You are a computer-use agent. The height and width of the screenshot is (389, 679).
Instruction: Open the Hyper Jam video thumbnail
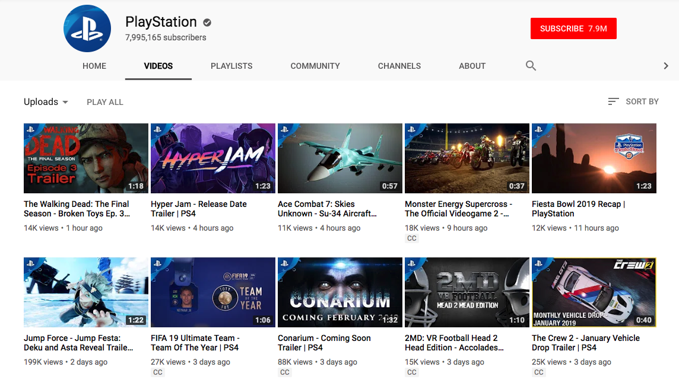(x=213, y=158)
